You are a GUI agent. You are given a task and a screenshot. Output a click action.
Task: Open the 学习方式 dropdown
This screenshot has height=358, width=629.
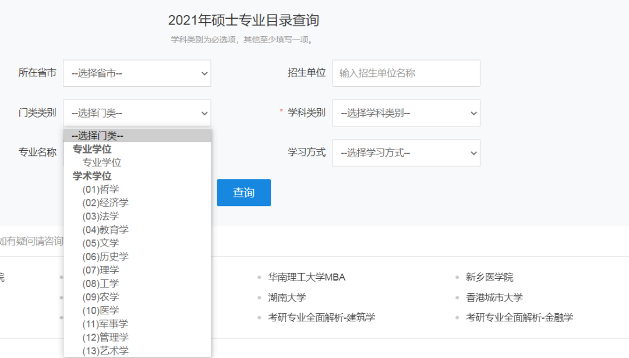(406, 153)
